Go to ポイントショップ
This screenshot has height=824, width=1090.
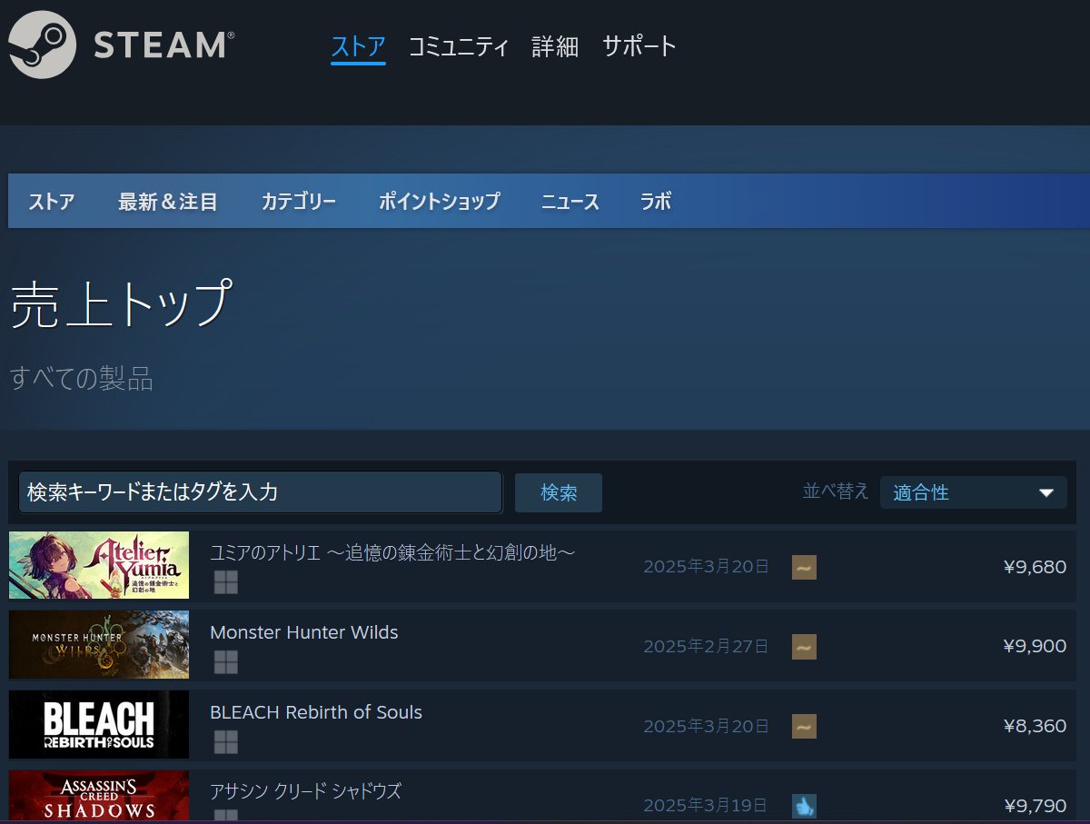point(440,202)
